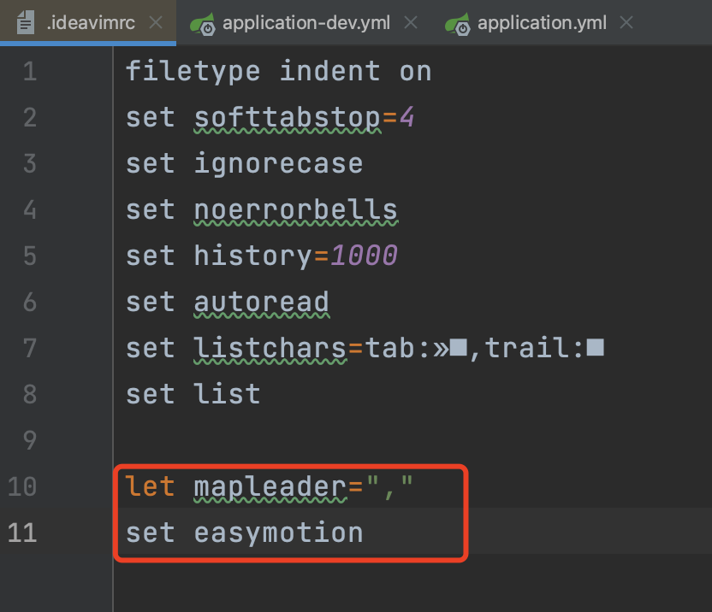Click the word 'easymotion'
This screenshot has height=612, width=712.
[x=278, y=533]
